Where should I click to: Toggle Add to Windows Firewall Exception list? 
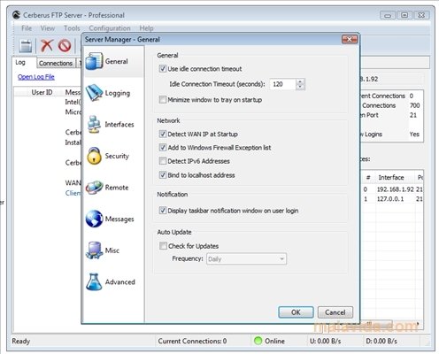tap(163, 148)
